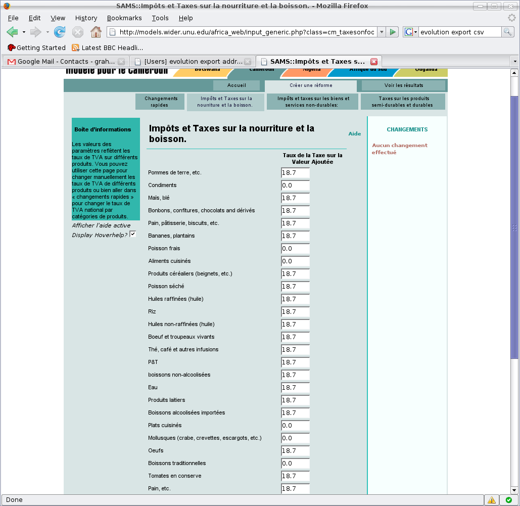The image size is (520, 506).
Task: Close the Google Mail tab
Action: click(121, 62)
